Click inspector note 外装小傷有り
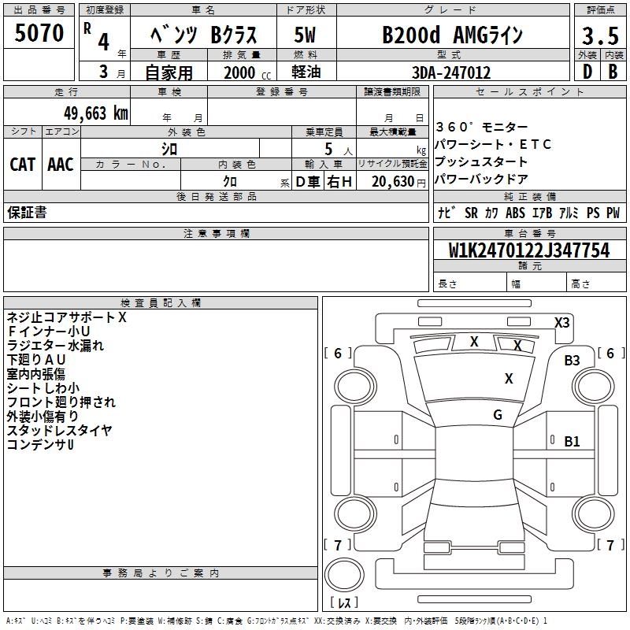The height and width of the screenshot is (630, 630). [43, 417]
